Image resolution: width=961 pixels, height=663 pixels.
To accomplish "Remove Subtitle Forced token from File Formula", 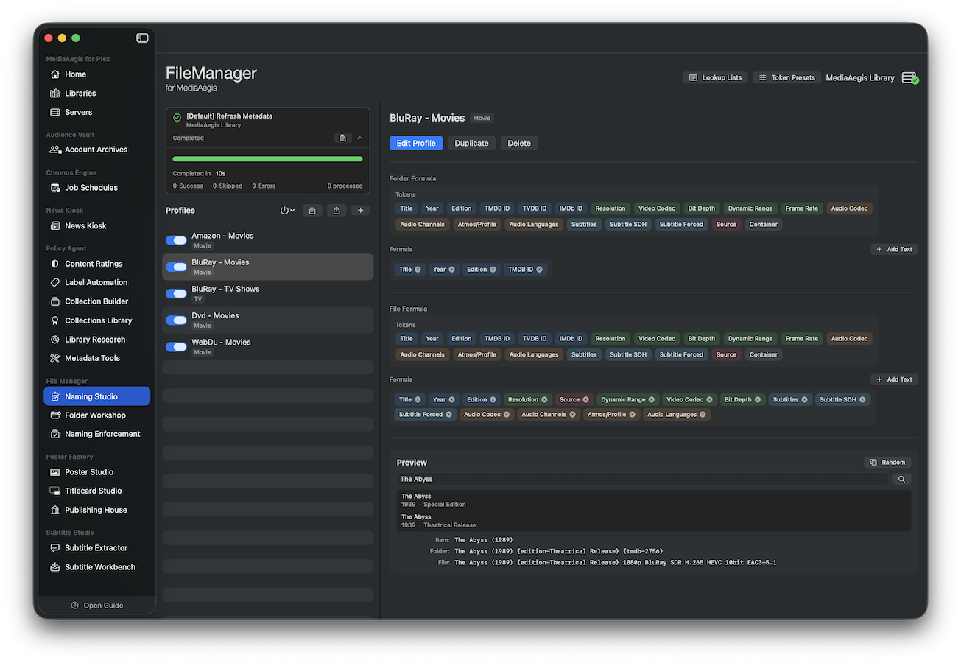I will tap(448, 415).
